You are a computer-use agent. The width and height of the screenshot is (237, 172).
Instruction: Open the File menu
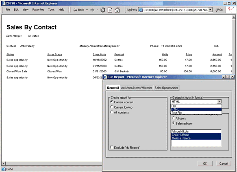click(8, 10)
